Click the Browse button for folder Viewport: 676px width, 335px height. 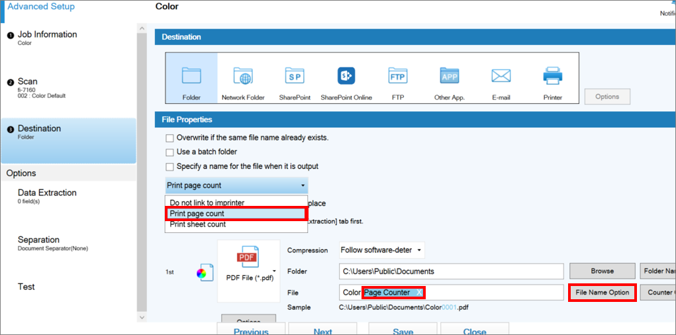coord(602,271)
